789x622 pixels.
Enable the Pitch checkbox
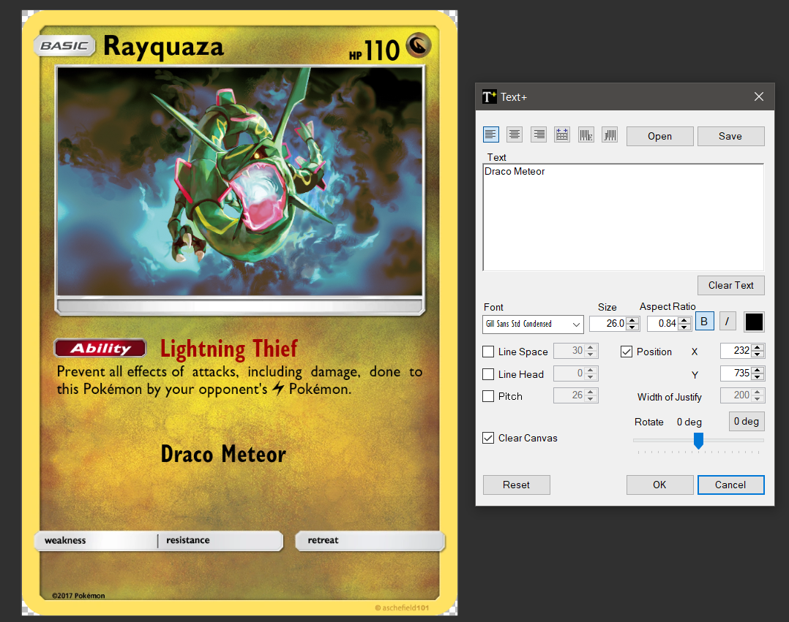click(488, 396)
